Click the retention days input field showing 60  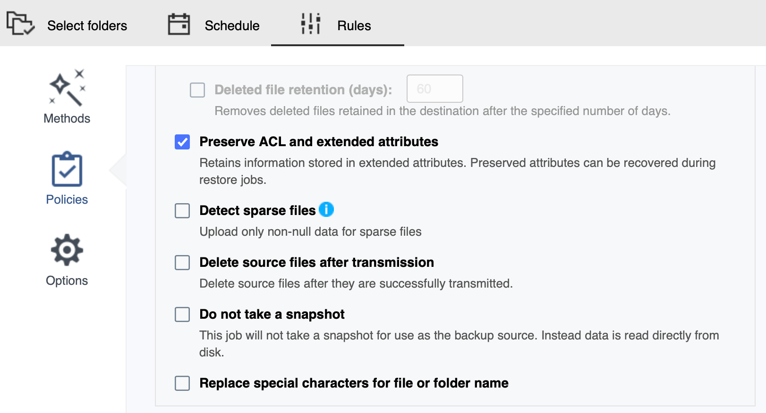pyautogui.click(x=435, y=89)
